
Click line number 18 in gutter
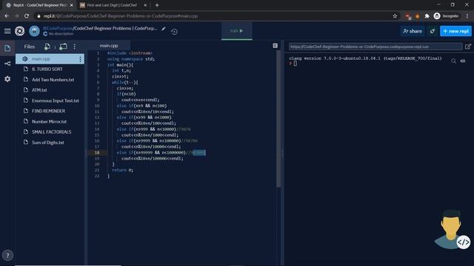[x=97, y=153]
